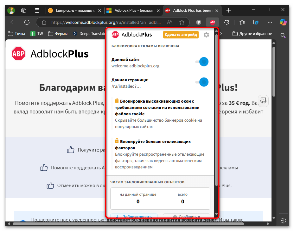
Task: Open a new tab with plus button
Action: [x=228, y=10]
